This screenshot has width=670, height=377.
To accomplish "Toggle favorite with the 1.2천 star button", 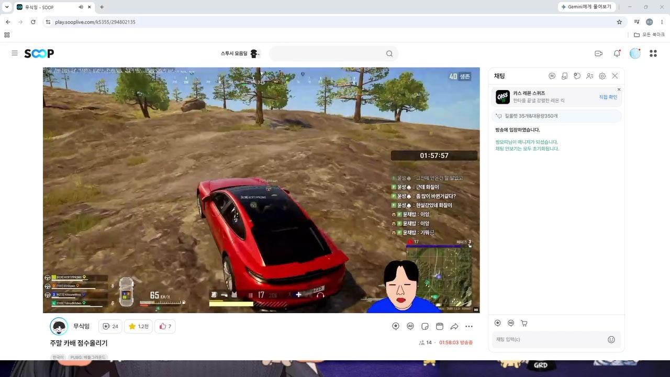I will [x=138, y=326].
